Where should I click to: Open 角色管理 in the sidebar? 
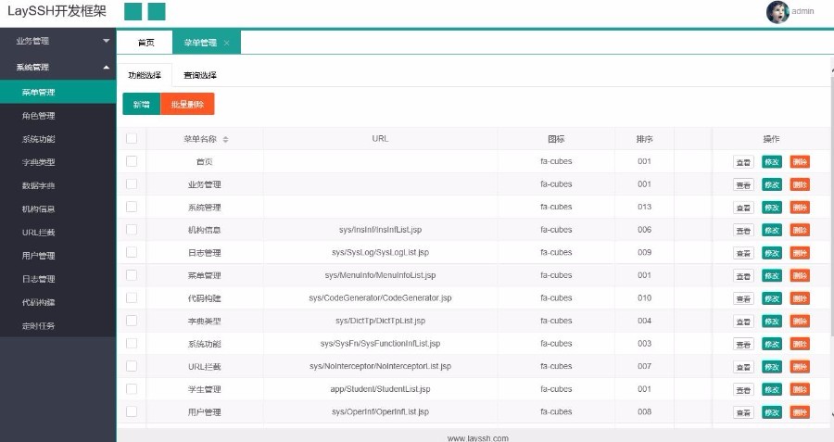click(58, 116)
